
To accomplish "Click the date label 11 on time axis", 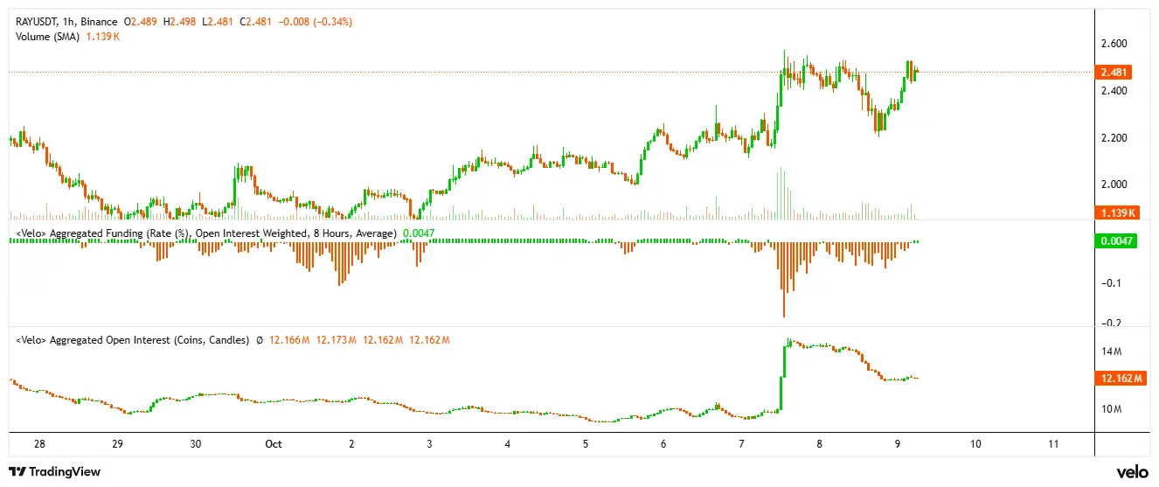I will tap(1053, 444).
